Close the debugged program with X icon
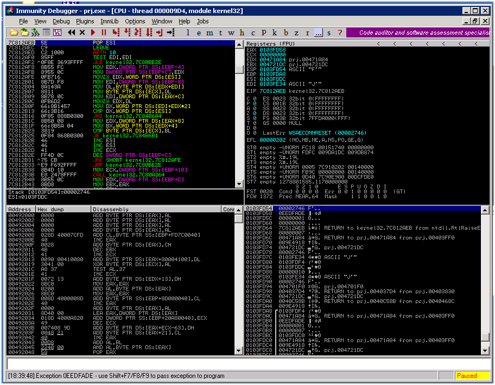This screenshot has height=385, width=495. point(82,33)
